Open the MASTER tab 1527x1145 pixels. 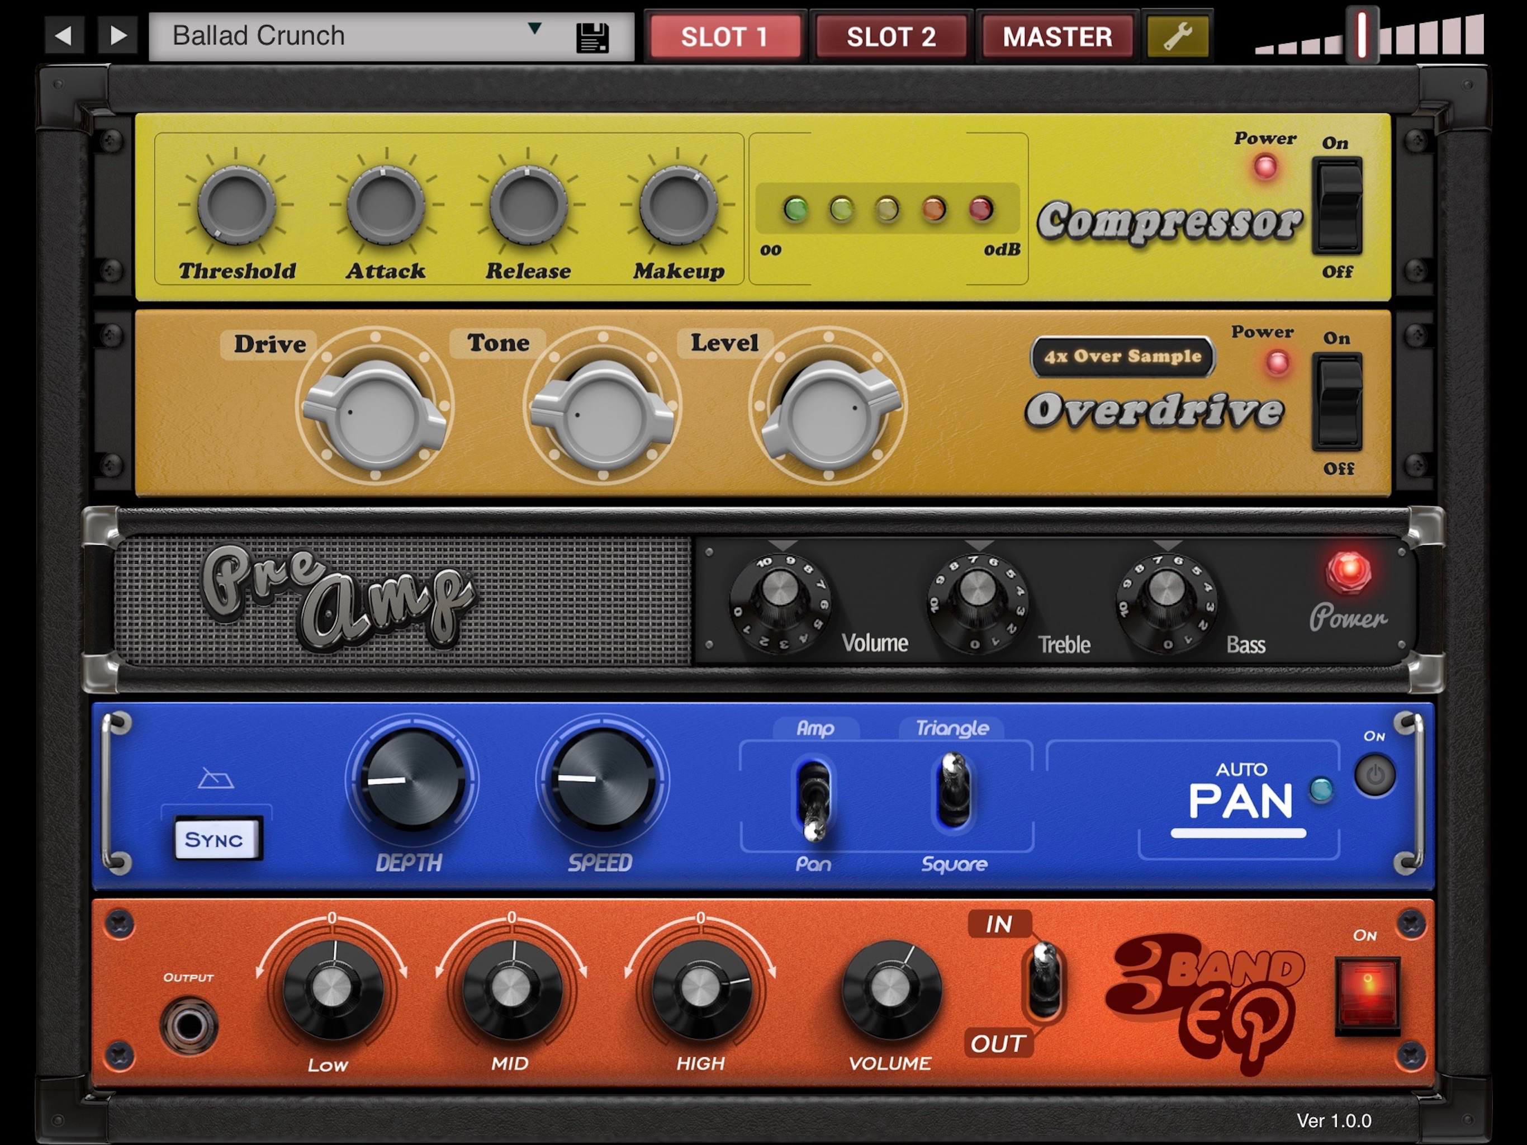point(1057,36)
